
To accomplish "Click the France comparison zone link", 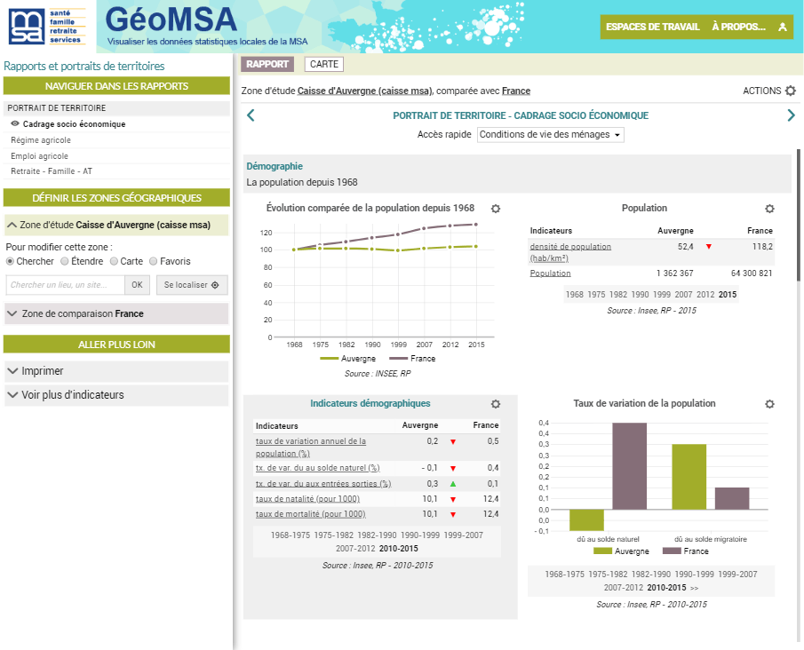I will coord(516,91).
